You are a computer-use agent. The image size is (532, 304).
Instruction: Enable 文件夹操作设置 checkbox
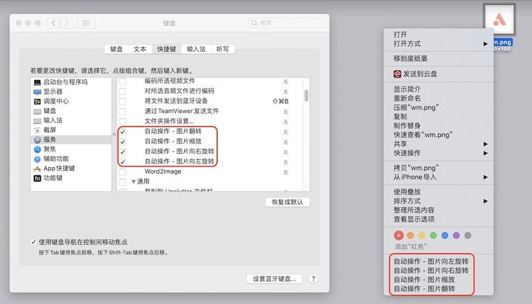[x=123, y=121]
